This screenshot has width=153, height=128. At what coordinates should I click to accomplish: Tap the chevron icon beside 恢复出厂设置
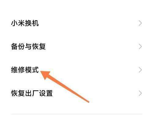click(x=140, y=93)
